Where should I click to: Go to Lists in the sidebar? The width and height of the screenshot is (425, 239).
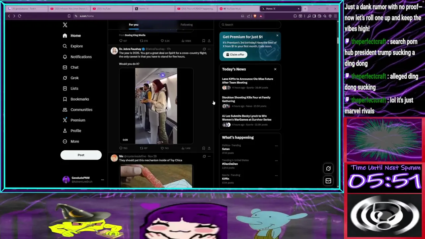70,89
